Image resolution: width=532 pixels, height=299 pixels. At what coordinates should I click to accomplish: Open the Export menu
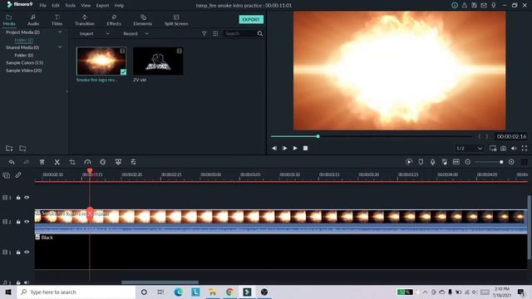pos(102,6)
